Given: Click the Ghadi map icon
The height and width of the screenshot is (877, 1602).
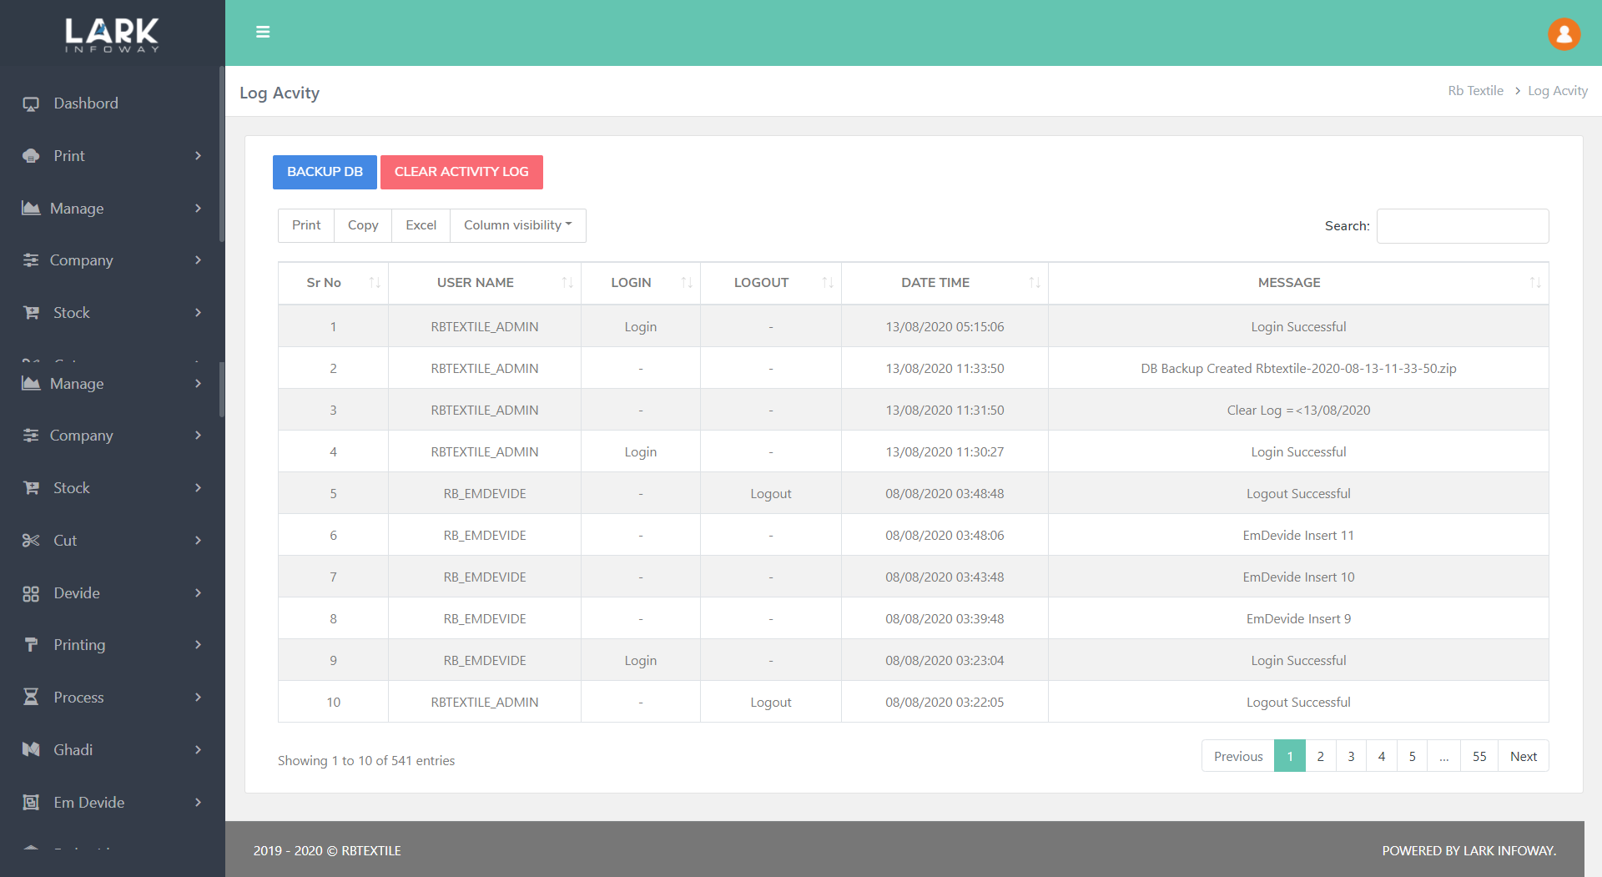Looking at the screenshot, I should click(x=31, y=749).
